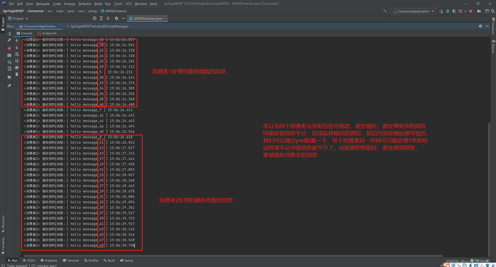Open the File menu
The height and width of the screenshot is (267, 496).
coord(11,4)
